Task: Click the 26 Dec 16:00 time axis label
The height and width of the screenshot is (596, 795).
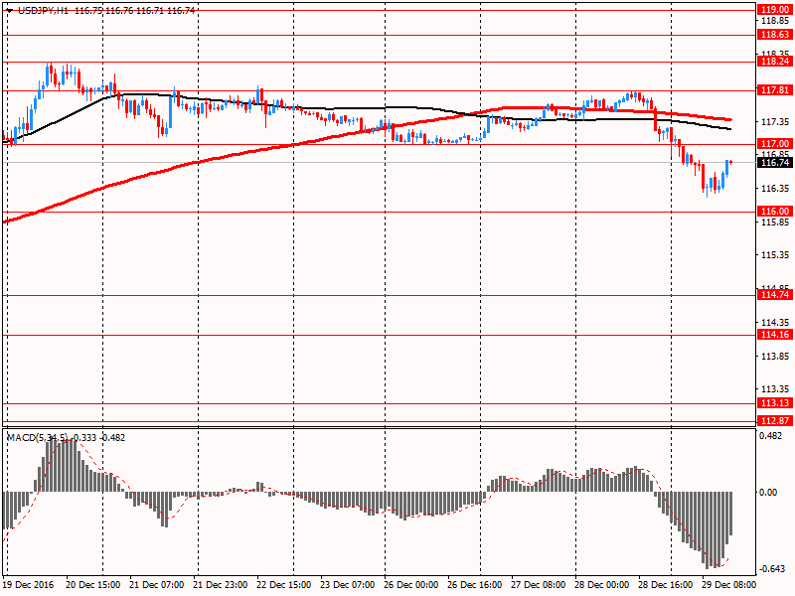Action: click(475, 585)
